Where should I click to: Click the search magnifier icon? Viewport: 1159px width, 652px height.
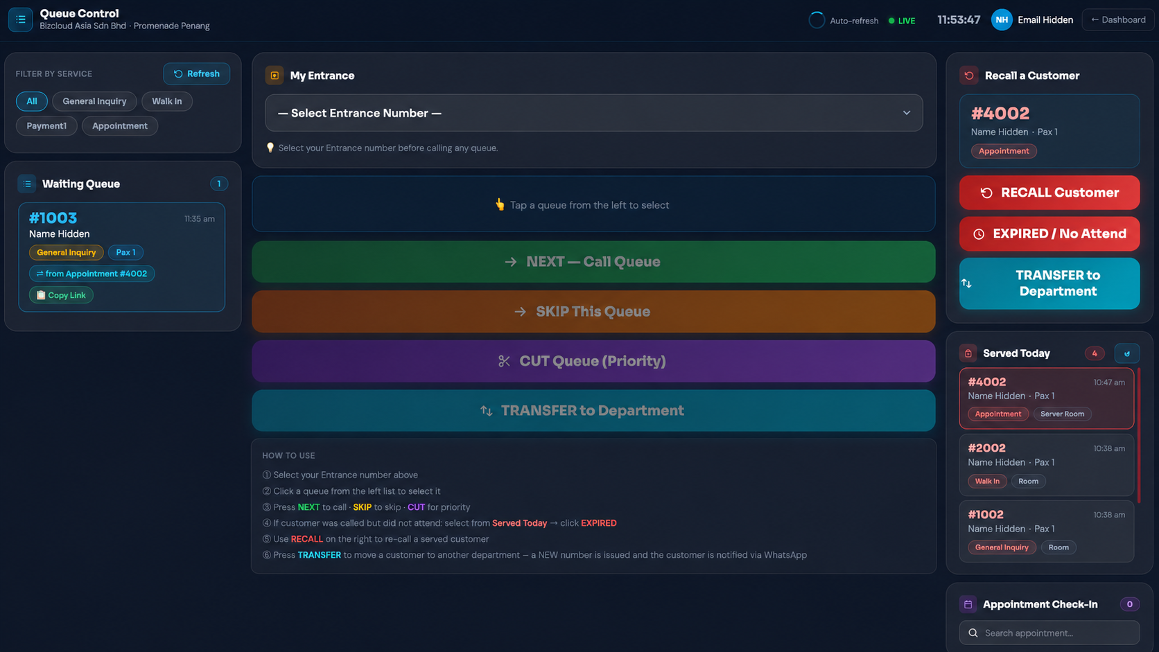click(x=973, y=633)
